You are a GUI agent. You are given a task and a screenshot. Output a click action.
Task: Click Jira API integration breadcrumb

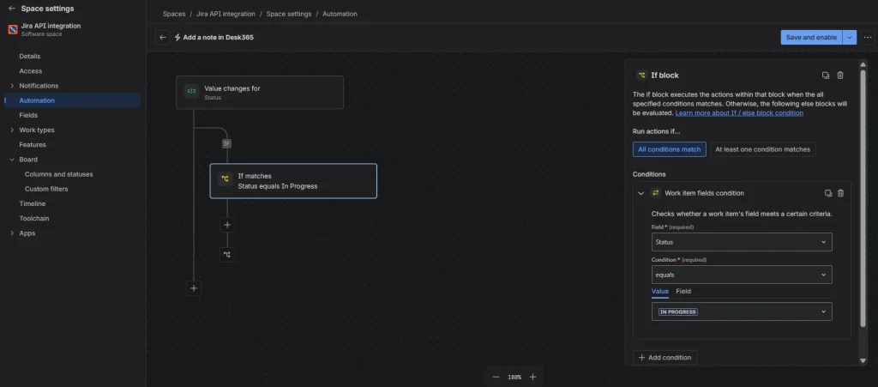point(226,14)
